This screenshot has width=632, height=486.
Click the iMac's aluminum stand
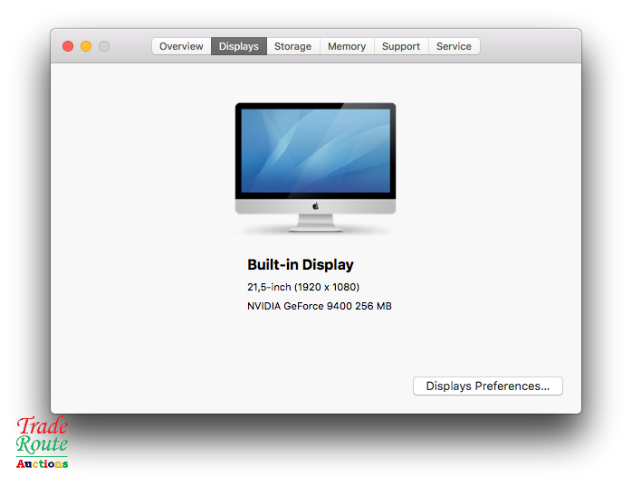(316, 222)
